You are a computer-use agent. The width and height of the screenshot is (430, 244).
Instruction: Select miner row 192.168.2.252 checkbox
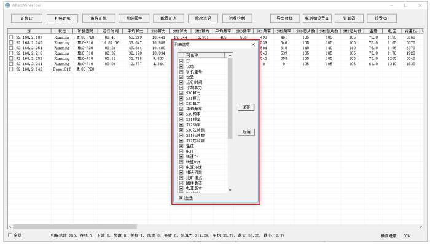[x=11, y=58]
